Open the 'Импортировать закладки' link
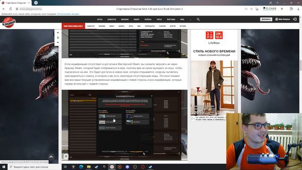This screenshot has width=302, height=170. pos(68,14)
